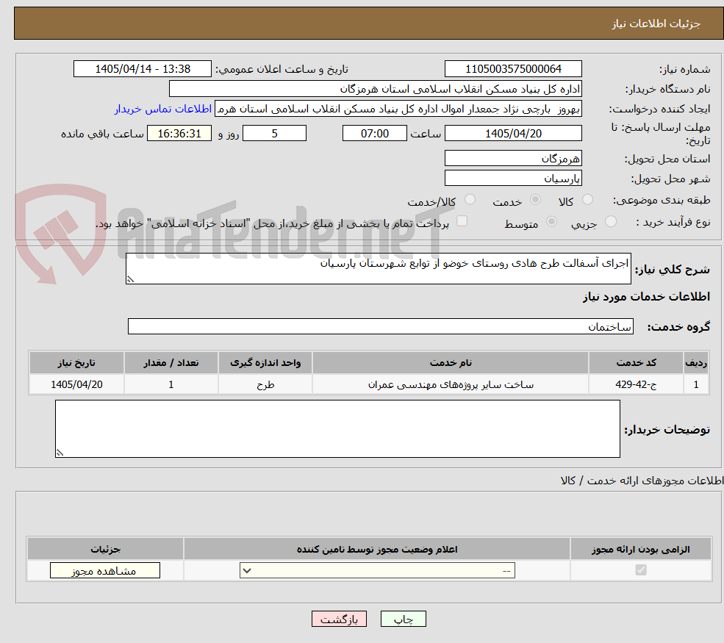Click the اطلاعات خدمات مورد نیاز heading
The image size is (724, 643).
tap(646, 296)
